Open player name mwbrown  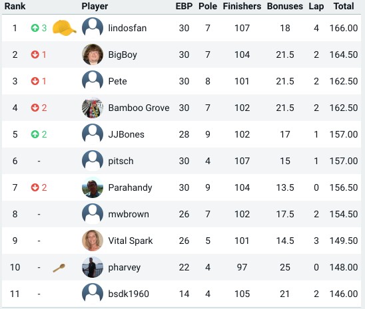129,214
